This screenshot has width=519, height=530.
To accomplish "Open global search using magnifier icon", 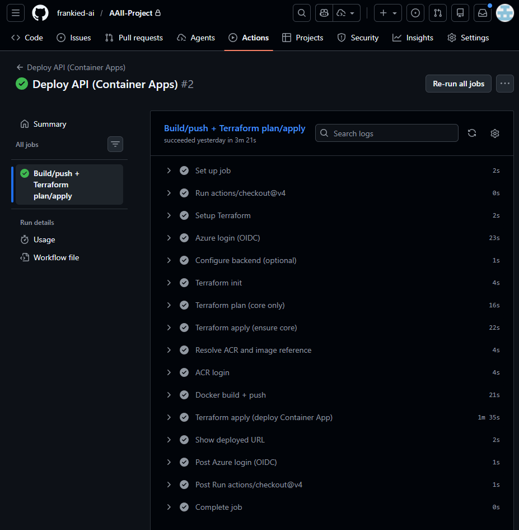I will 301,12.
